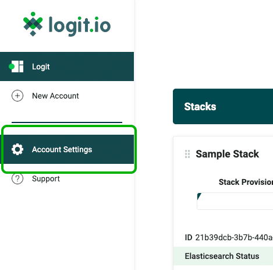Click the question mark Support icon

tap(17, 178)
